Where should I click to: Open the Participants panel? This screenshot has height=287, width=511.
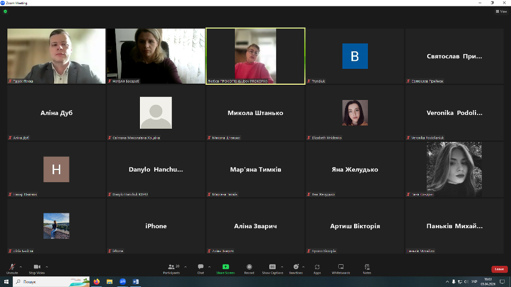[171, 267]
